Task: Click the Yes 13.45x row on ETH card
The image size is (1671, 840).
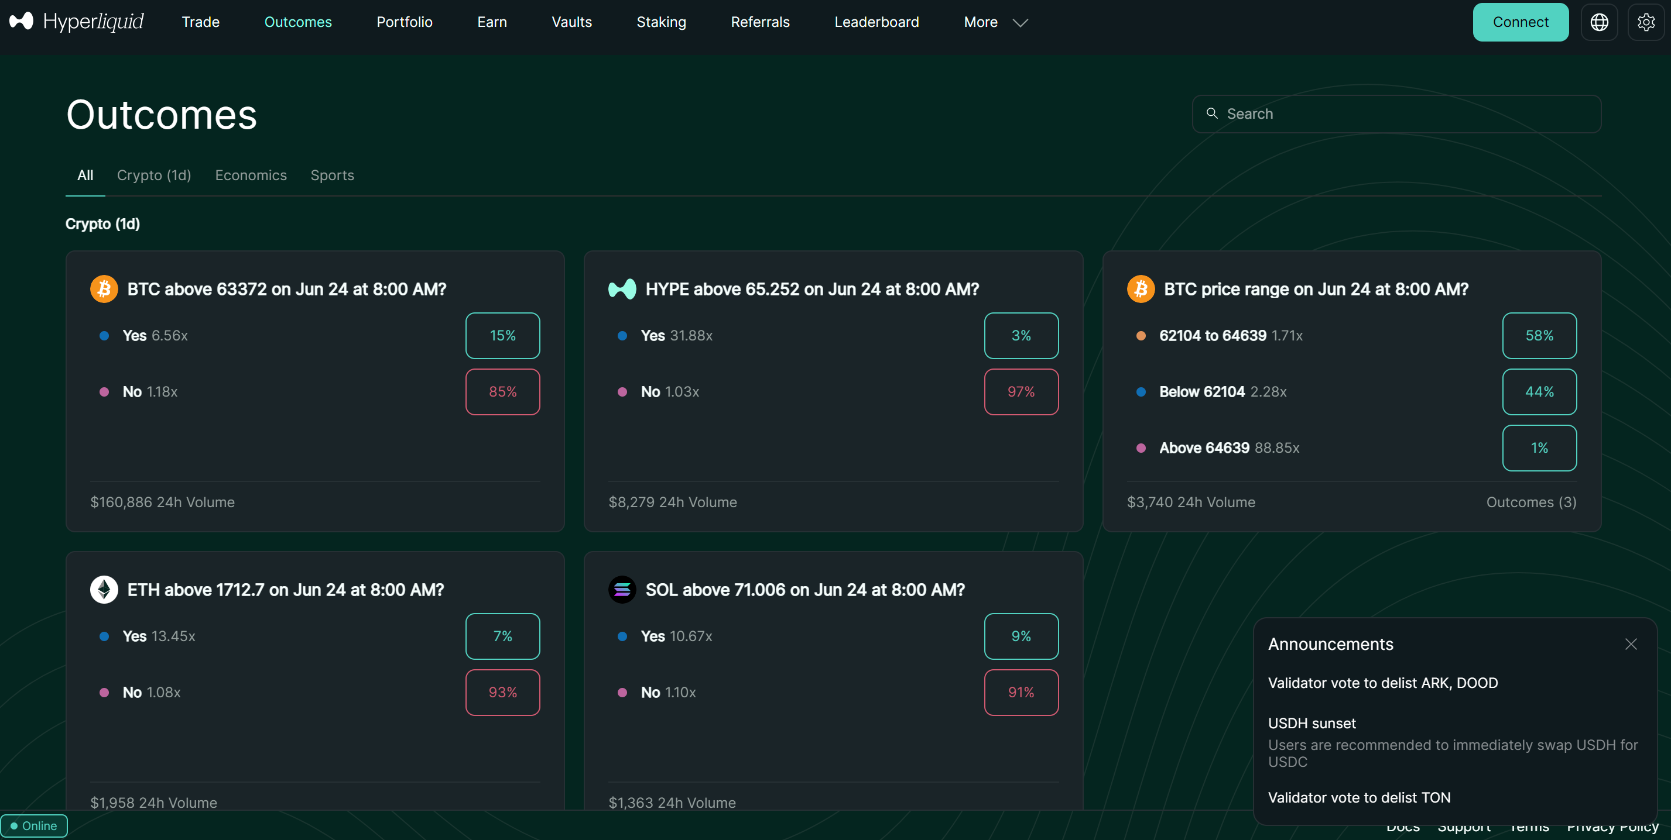Action: click(x=315, y=636)
